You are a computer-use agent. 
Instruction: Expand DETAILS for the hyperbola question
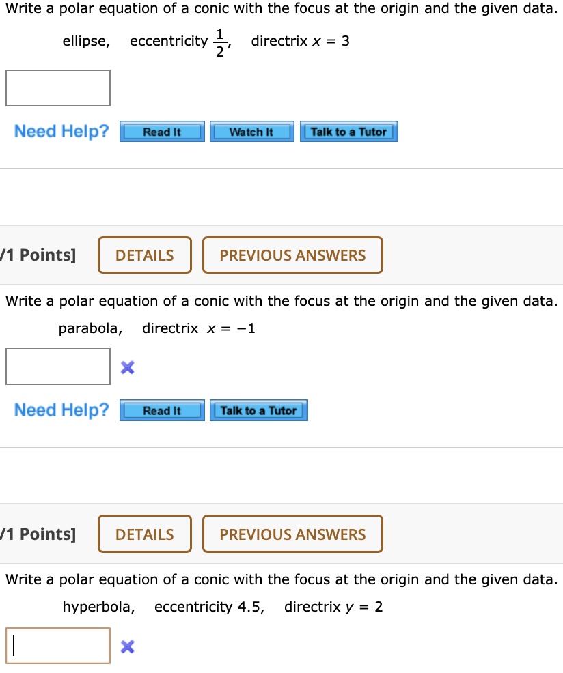144,534
